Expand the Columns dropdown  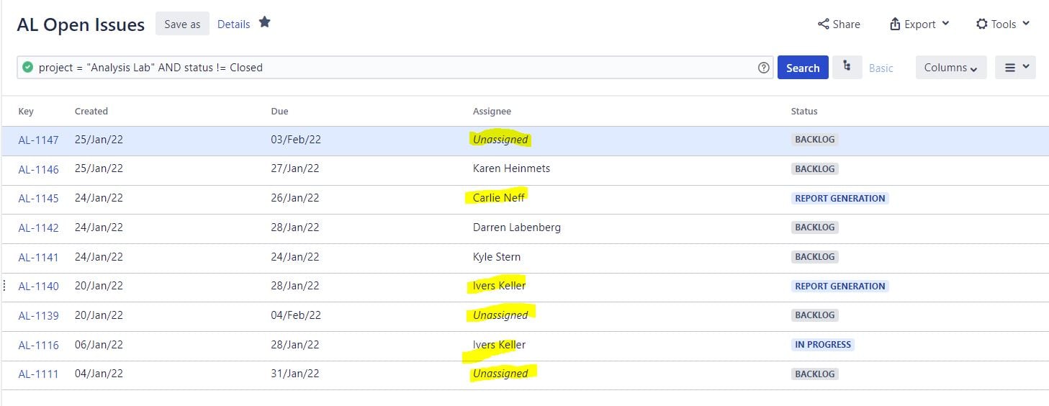click(x=950, y=68)
